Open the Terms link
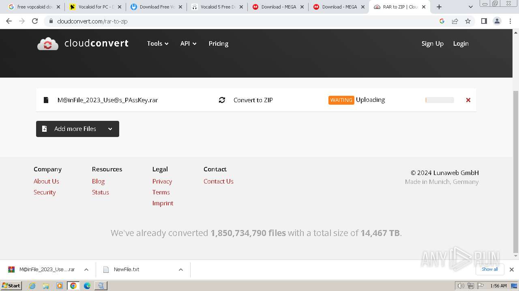This screenshot has height=291, width=519. click(161, 192)
